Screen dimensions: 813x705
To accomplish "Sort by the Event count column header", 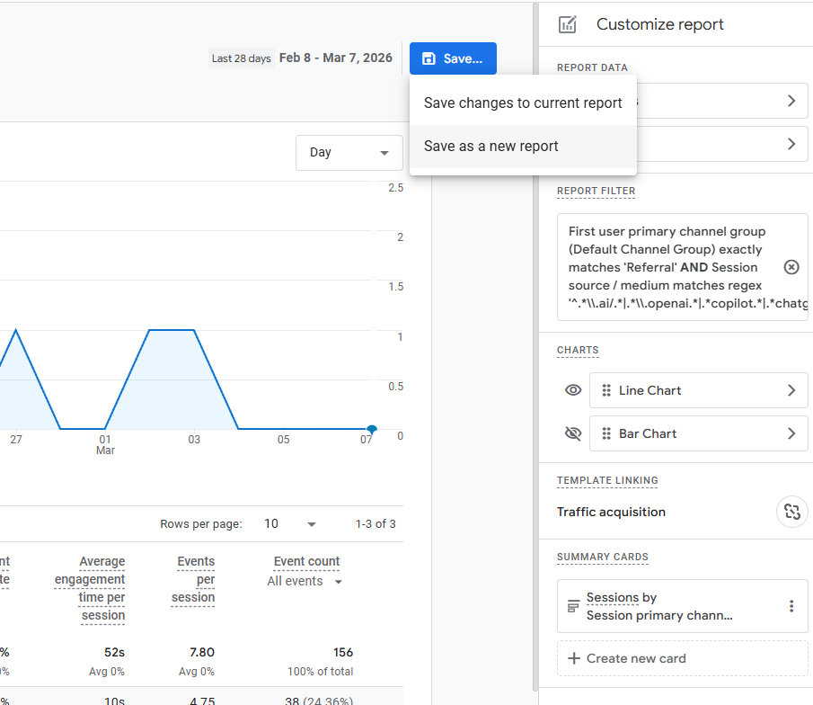I will pos(306,561).
